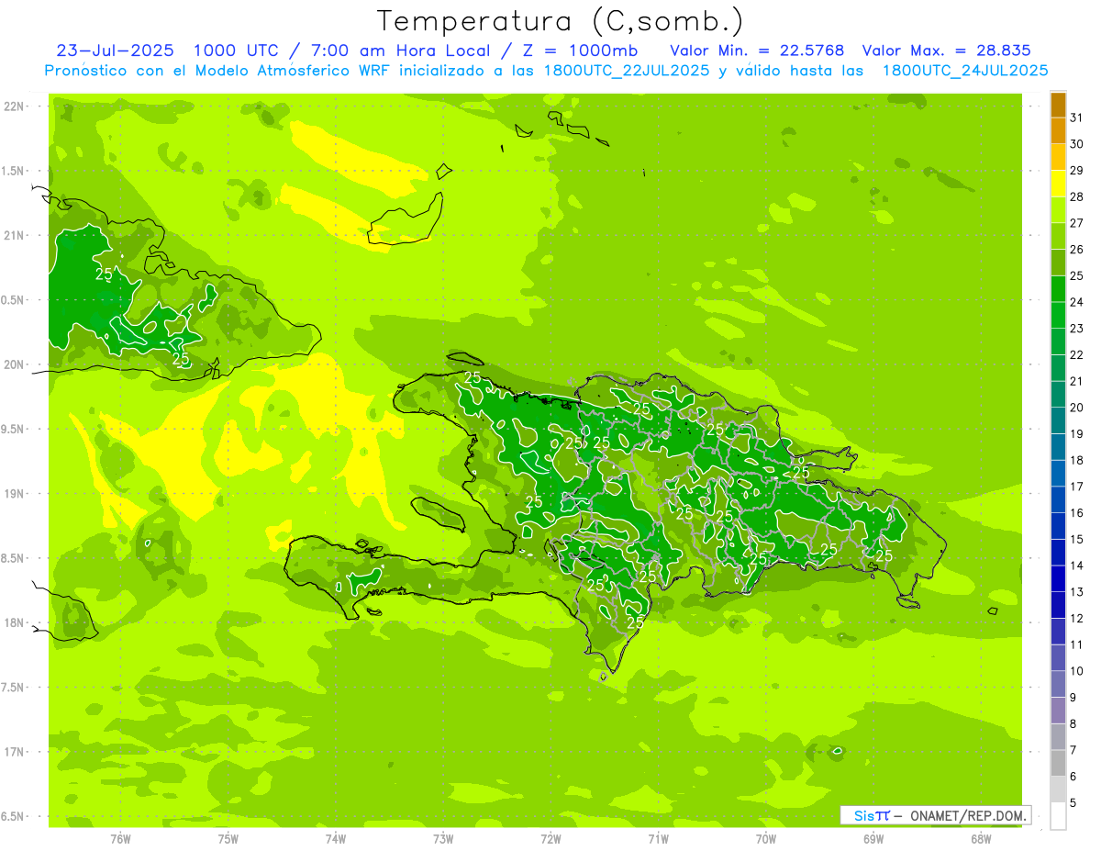Click the legend swatch between 25 and 26
The width and height of the screenshot is (1101, 851).
pyautogui.click(x=1058, y=263)
